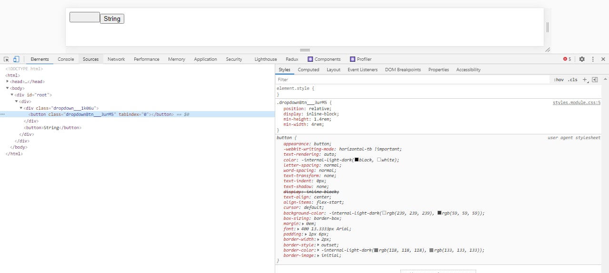Screen dimensions: 609x273
Task: Activate the inspect element picker
Action: click(x=6, y=59)
